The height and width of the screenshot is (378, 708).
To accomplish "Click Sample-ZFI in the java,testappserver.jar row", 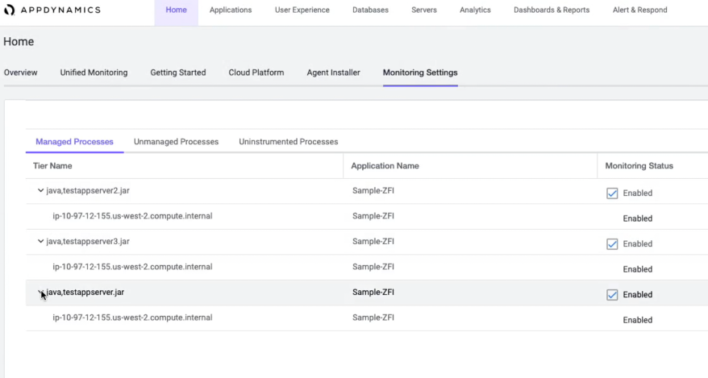I will [x=373, y=293].
